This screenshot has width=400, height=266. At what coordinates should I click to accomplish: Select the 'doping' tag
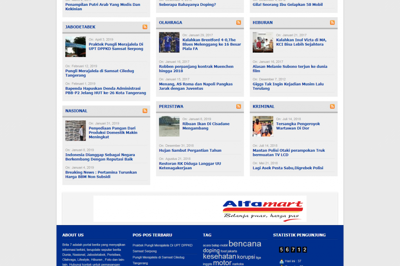click(x=211, y=250)
